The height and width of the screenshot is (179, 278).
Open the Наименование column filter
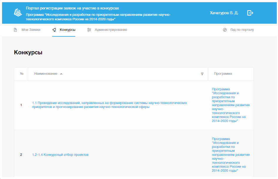click(202, 74)
